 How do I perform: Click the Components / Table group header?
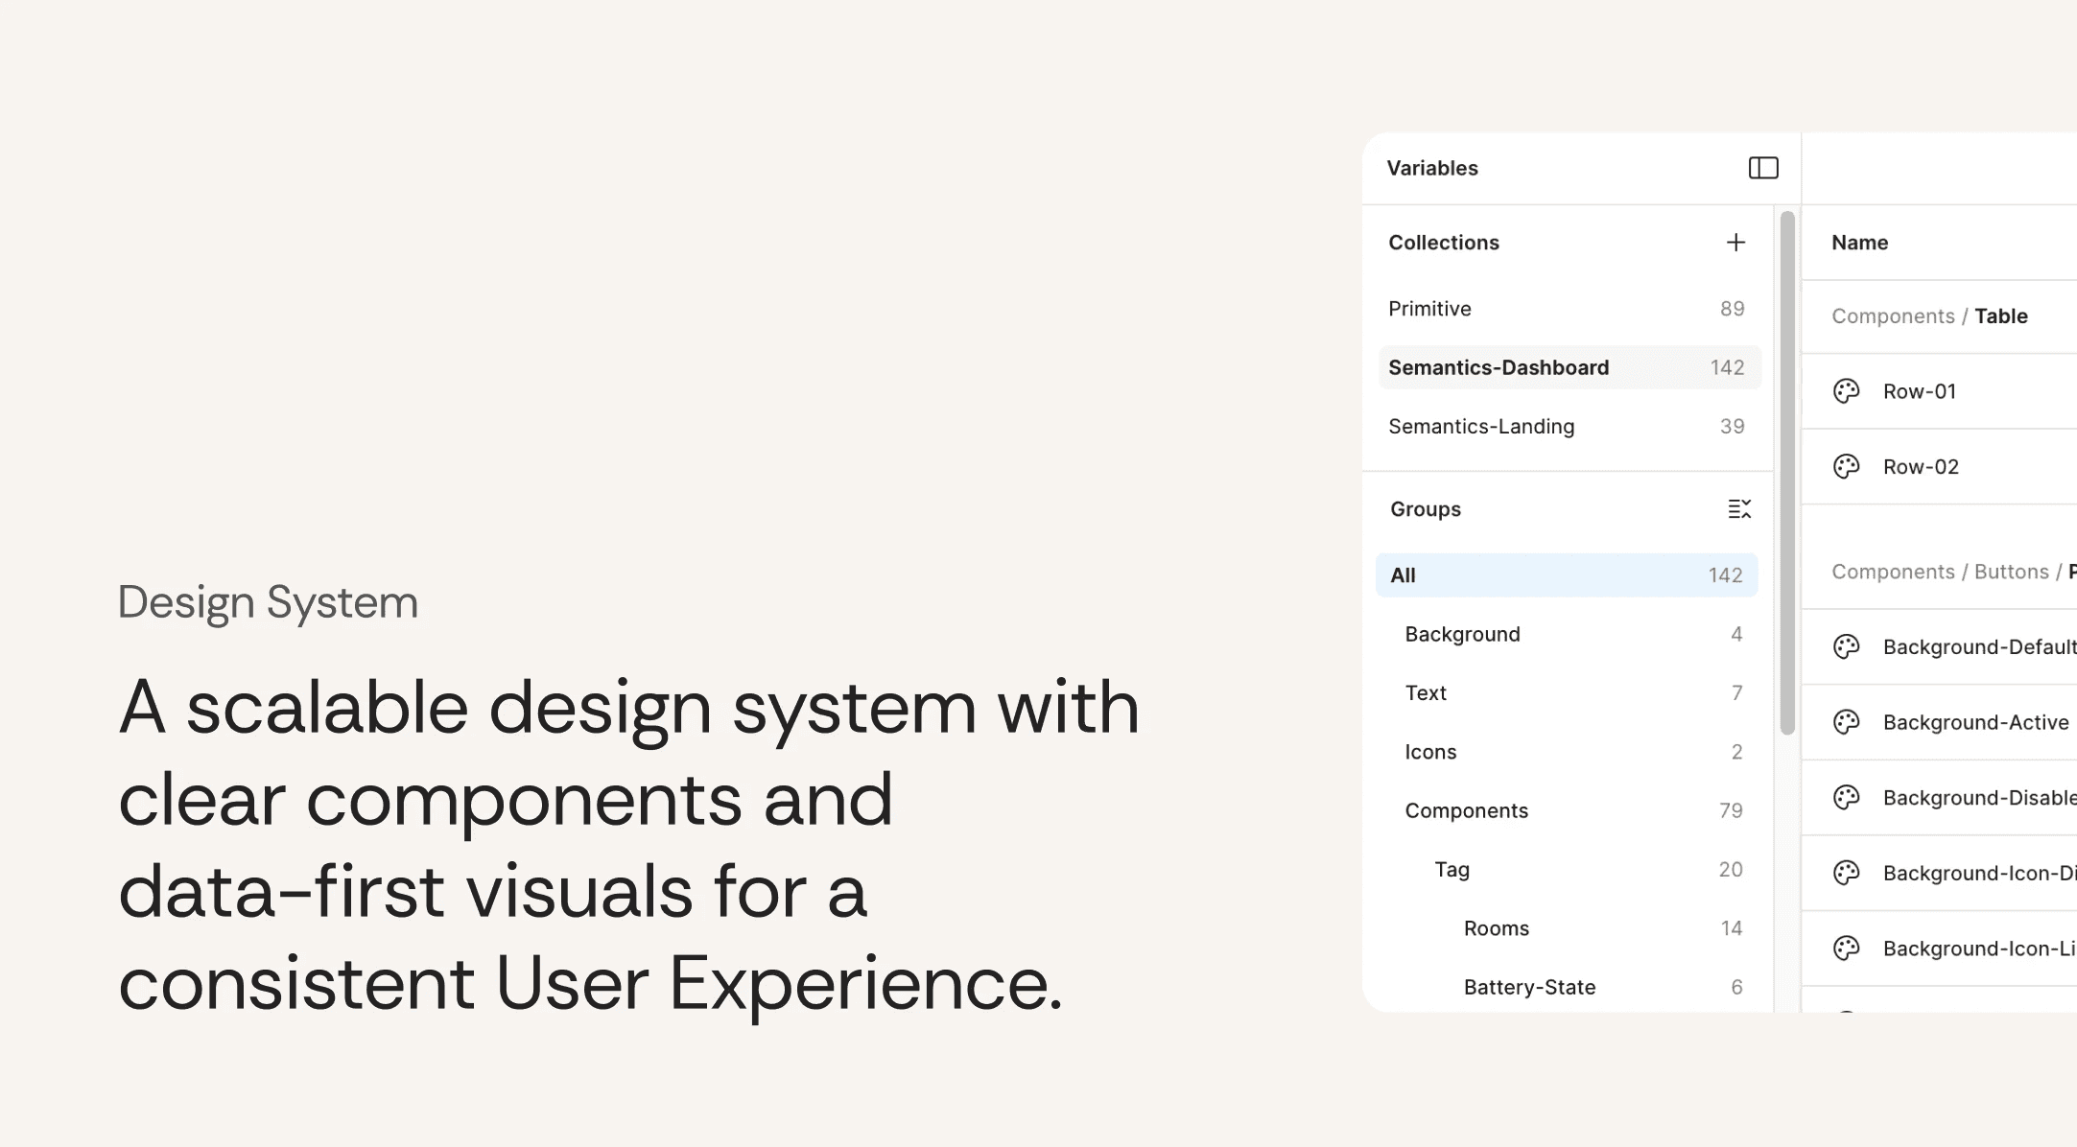1929,316
